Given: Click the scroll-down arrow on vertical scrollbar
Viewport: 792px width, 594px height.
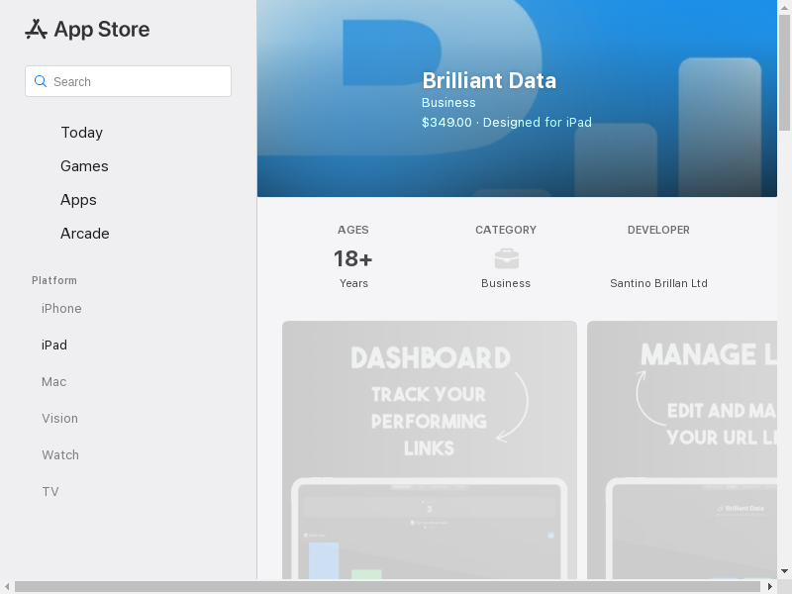Looking at the screenshot, I should click(784, 571).
